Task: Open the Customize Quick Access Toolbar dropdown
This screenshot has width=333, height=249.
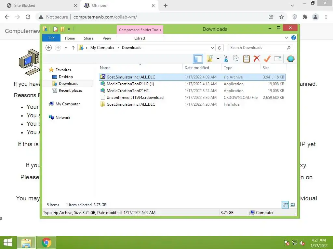Action: 69,30
